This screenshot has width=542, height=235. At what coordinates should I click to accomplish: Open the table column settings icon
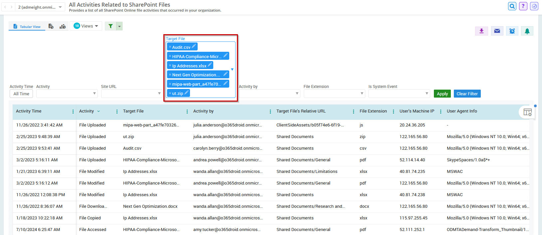click(528, 112)
